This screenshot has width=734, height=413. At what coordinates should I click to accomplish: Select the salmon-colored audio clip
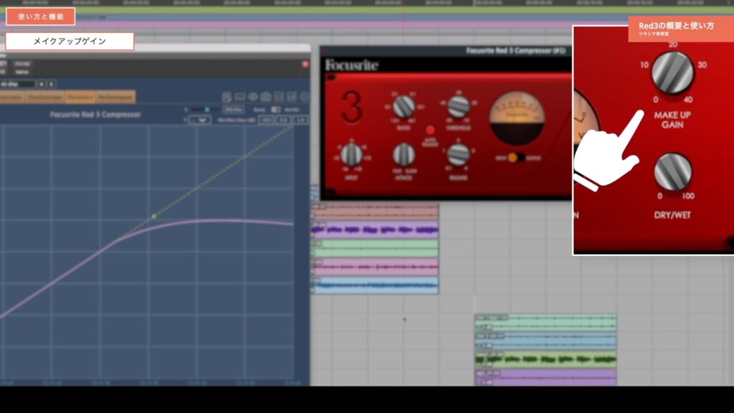coord(375,212)
